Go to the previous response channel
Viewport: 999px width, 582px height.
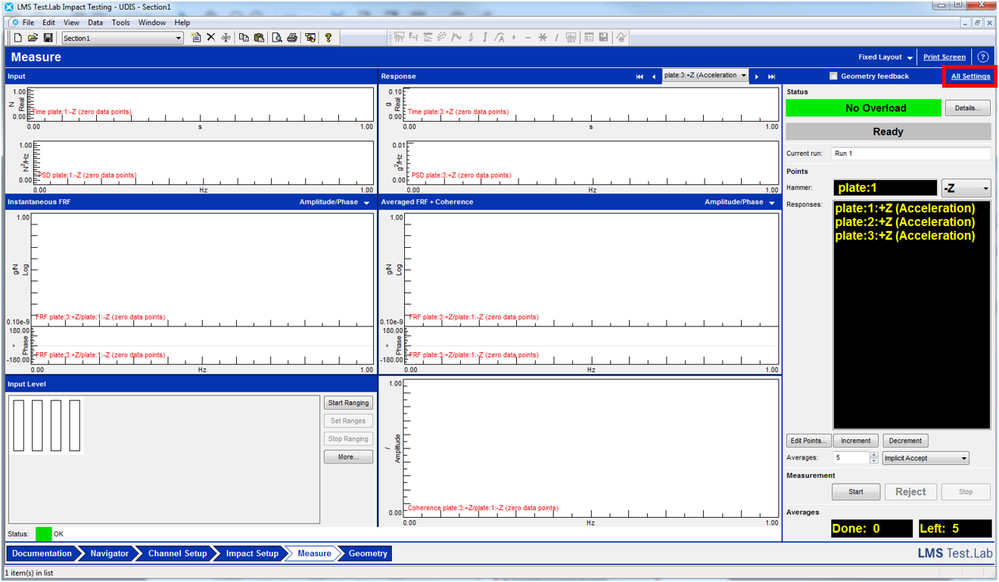click(x=654, y=76)
